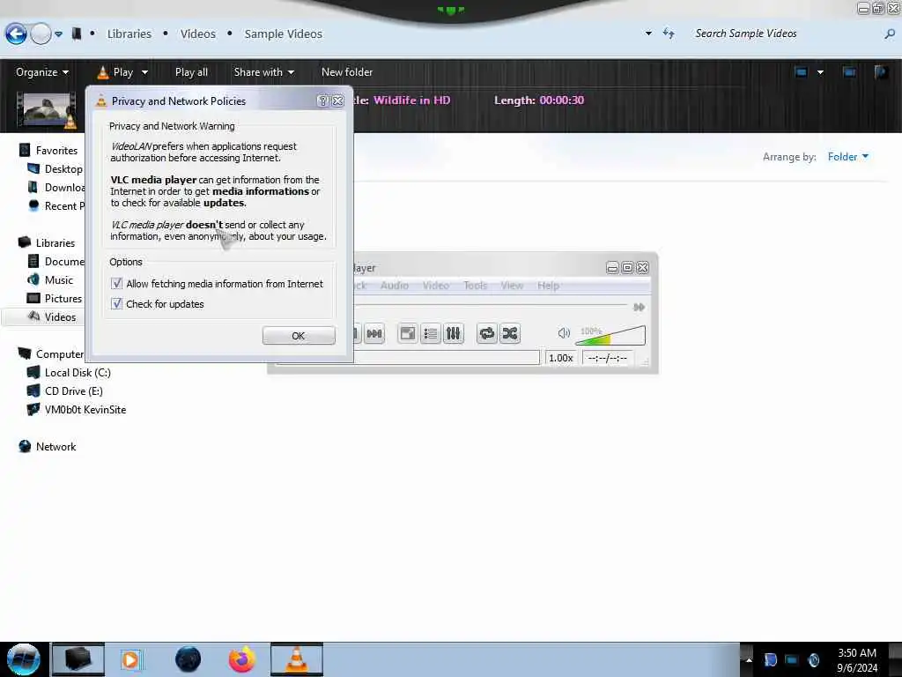Select Music library in sidebar
The height and width of the screenshot is (677, 902).
(x=59, y=279)
